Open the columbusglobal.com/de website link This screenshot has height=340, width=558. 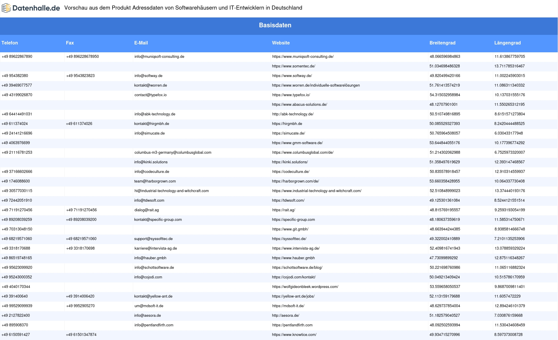[x=303, y=153]
